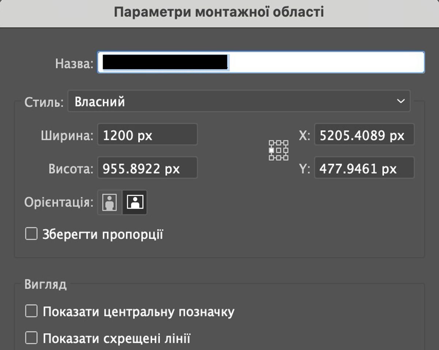Click the Y coordinate field
Image resolution: width=439 pixels, height=350 pixels.
[364, 168]
